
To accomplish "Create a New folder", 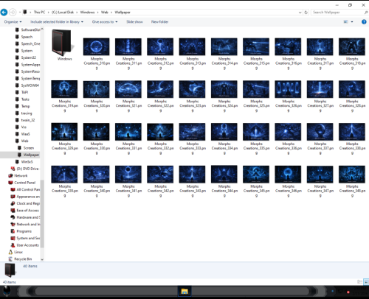I will click(159, 22).
